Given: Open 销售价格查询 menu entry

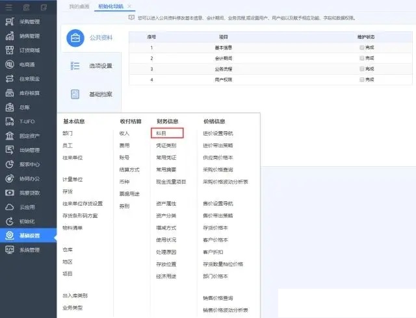Looking at the screenshot, I should tap(218, 298).
